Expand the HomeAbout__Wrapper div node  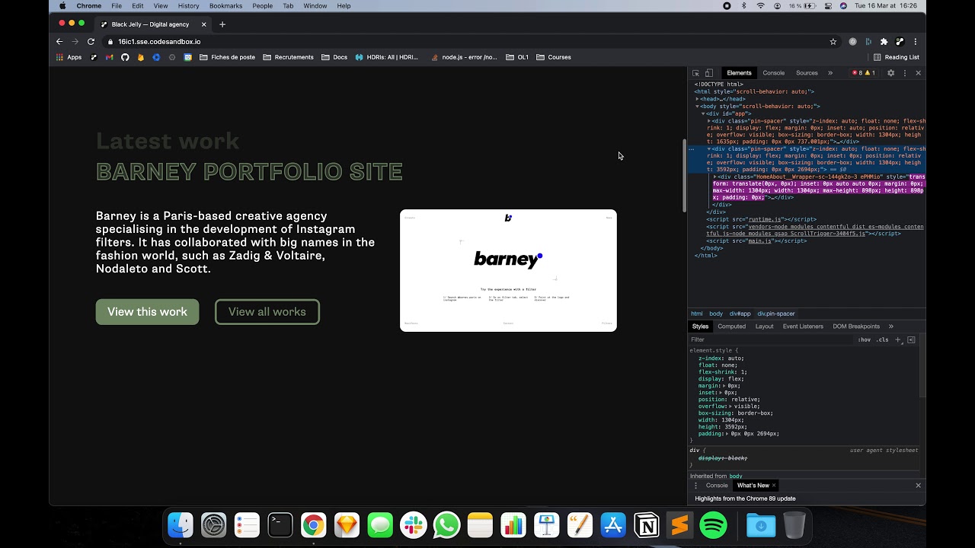(715, 177)
